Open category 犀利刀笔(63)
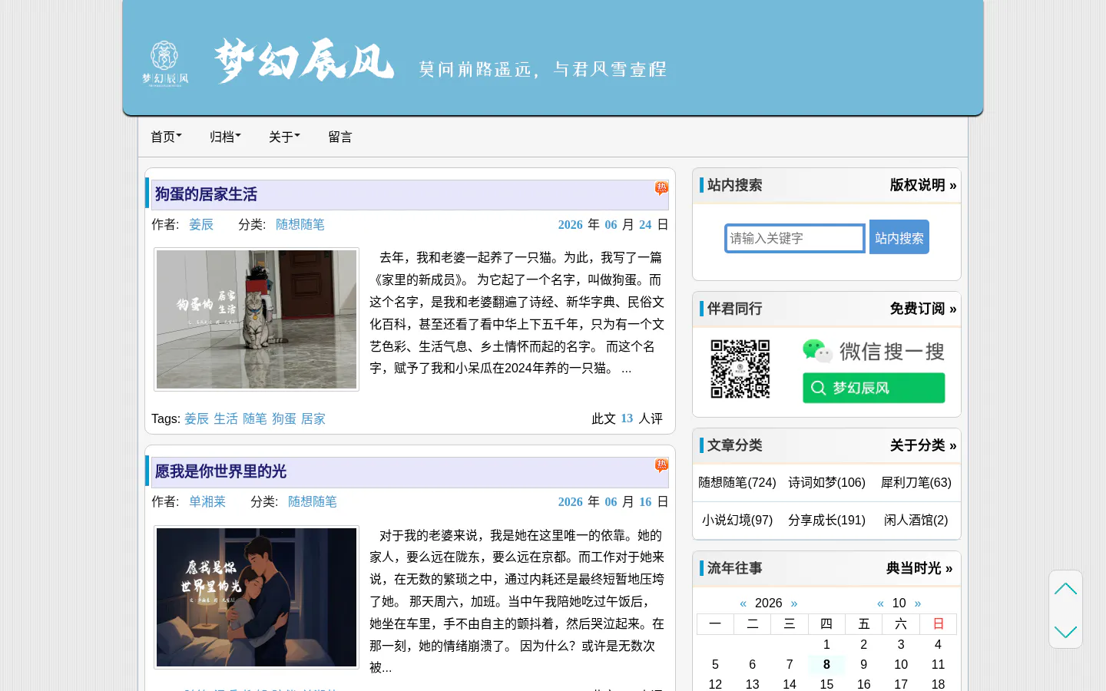Screen dimensions: 1106x691 click(x=916, y=482)
